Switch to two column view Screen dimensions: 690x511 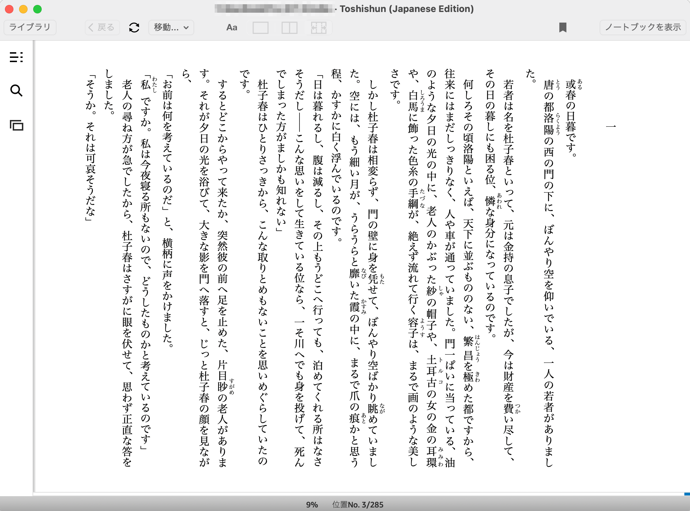(290, 28)
